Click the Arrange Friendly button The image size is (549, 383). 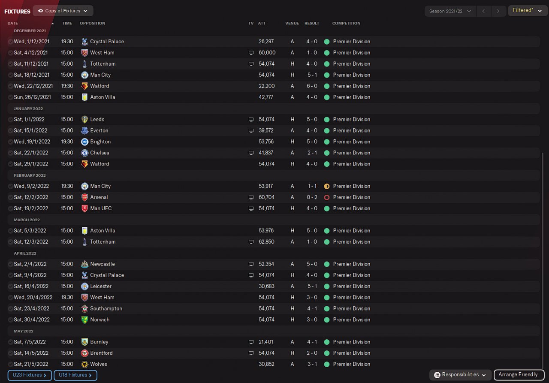point(518,375)
